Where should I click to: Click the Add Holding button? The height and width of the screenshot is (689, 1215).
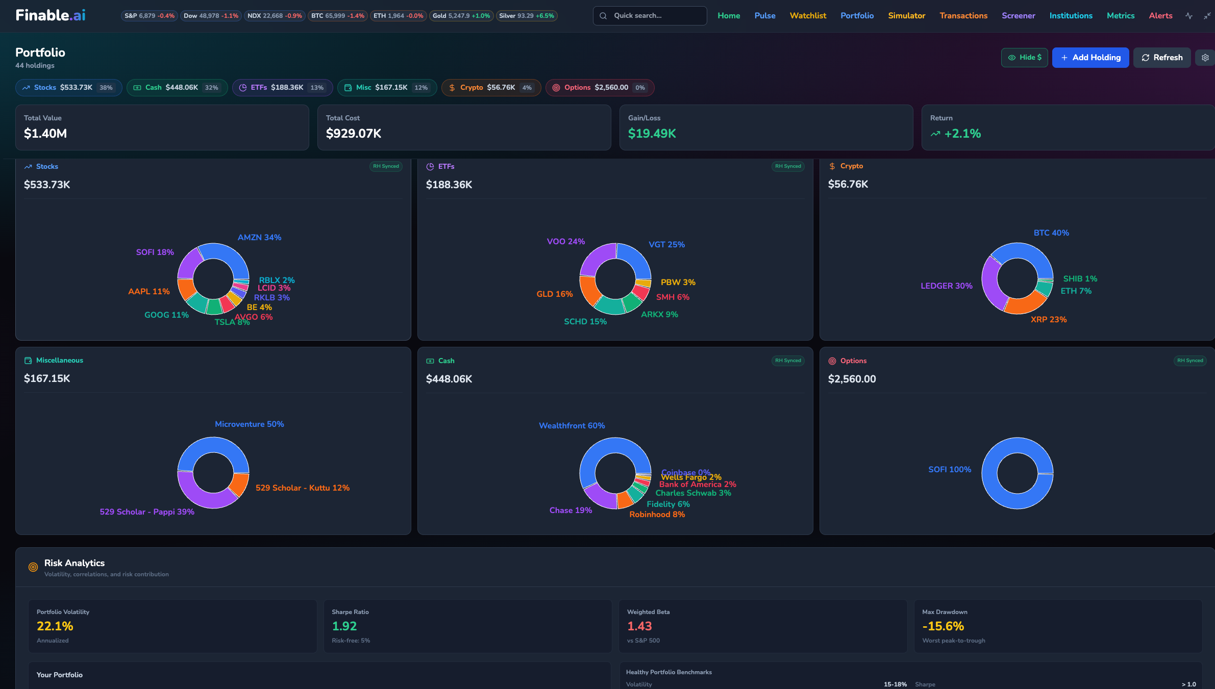click(x=1090, y=58)
